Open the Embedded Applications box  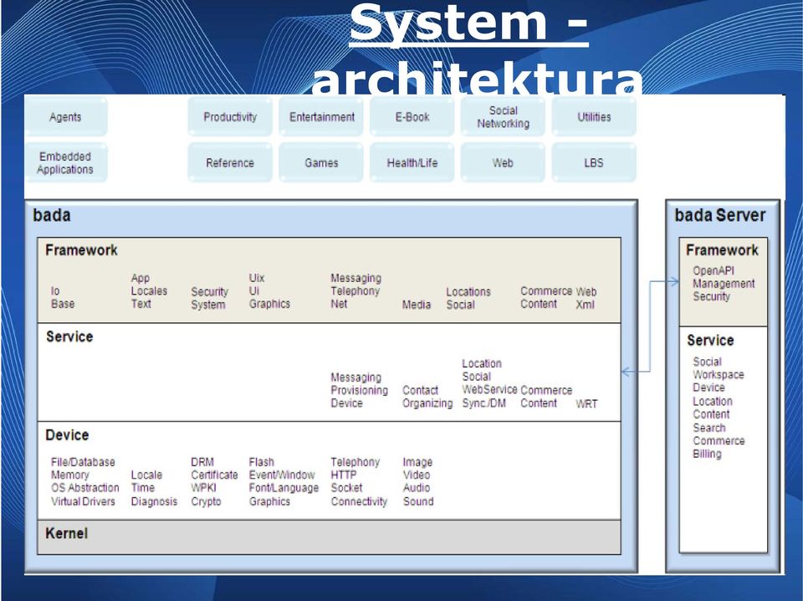pos(65,163)
